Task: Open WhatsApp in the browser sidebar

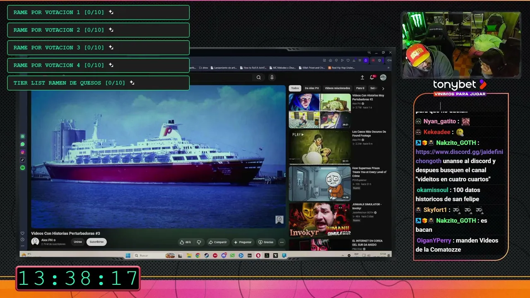Action: (x=23, y=144)
